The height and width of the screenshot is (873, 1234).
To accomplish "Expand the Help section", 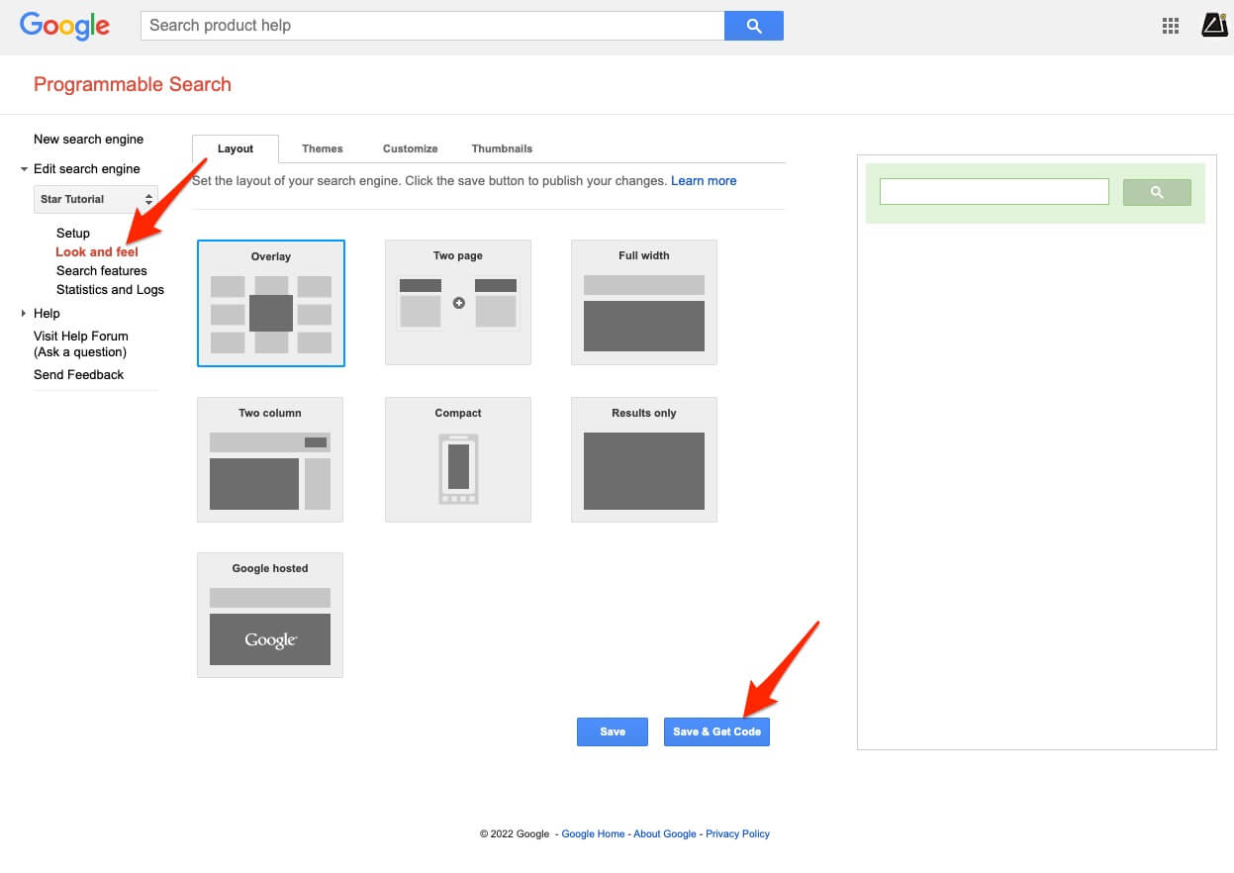I will [x=24, y=313].
